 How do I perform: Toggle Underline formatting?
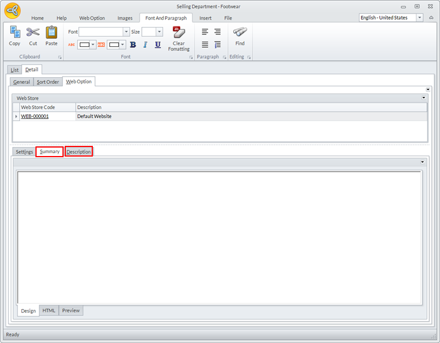click(158, 44)
